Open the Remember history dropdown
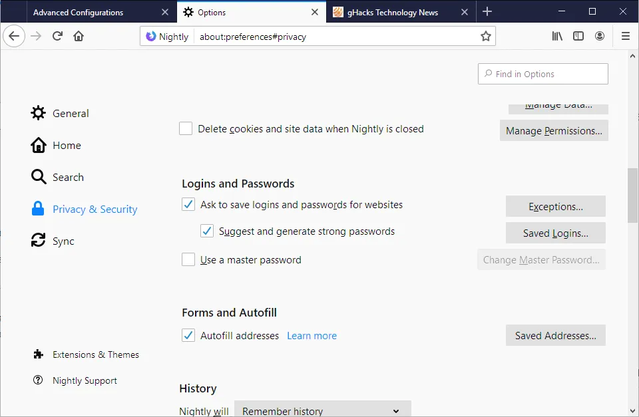639x417 pixels. [x=322, y=410]
